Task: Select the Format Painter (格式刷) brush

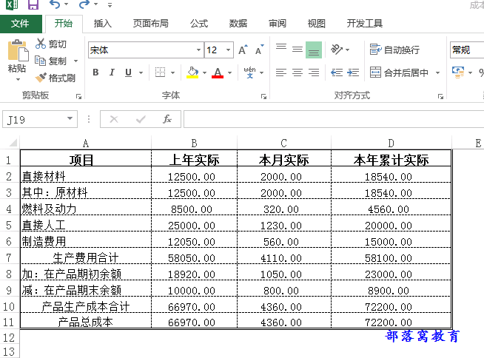Action: pyautogui.click(x=41, y=78)
